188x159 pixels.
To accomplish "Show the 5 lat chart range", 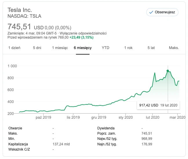I will [x=151, y=48].
